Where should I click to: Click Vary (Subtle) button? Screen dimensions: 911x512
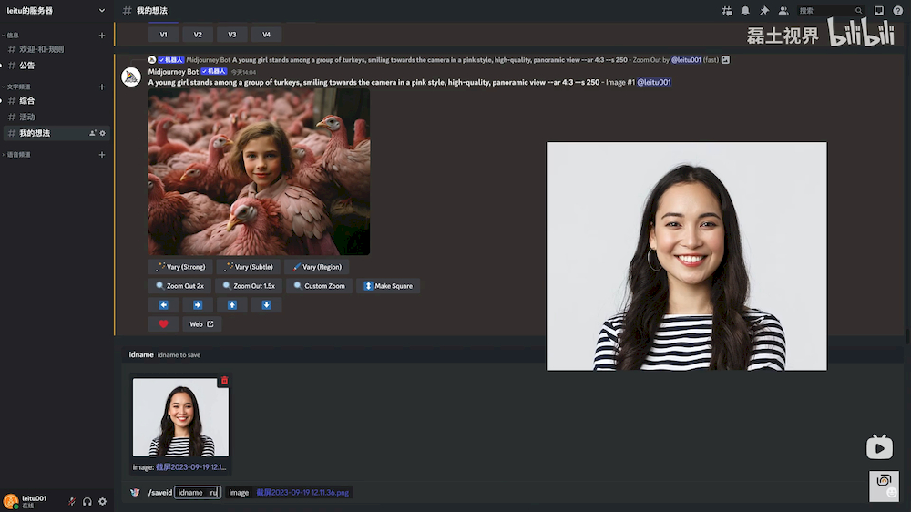248,267
